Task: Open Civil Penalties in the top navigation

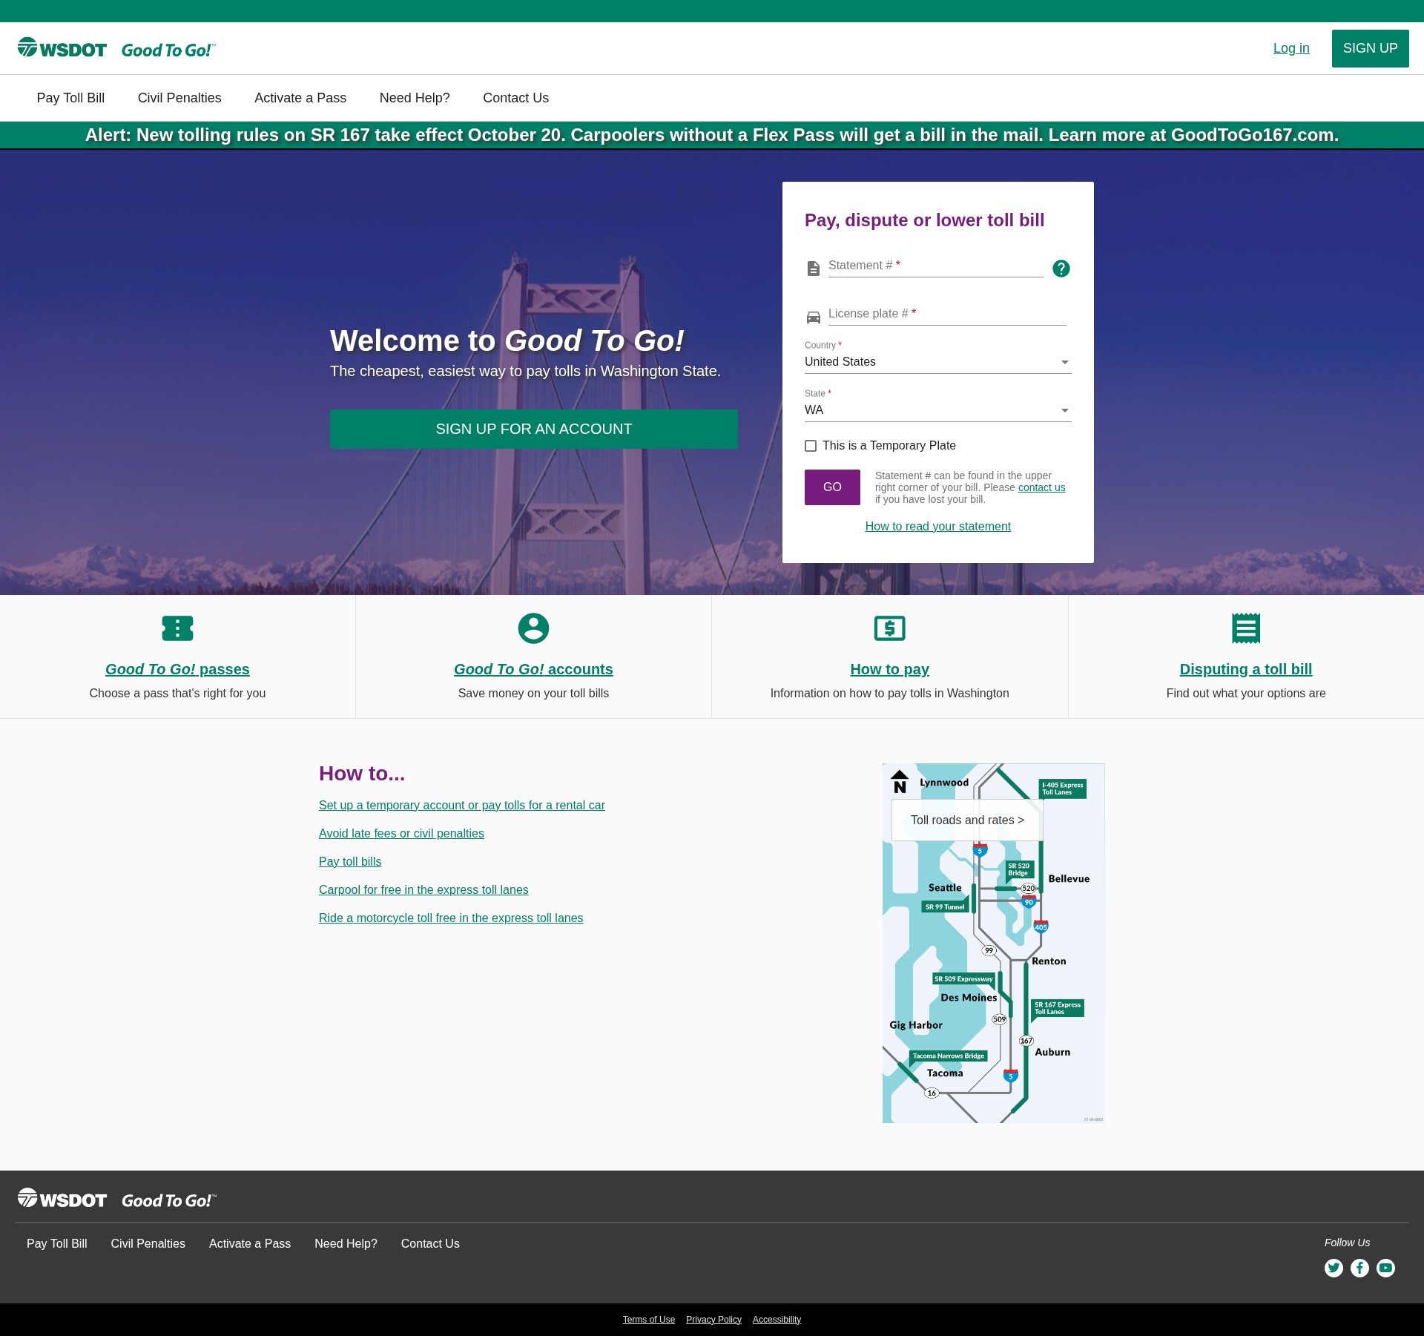Action: click(179, 98)
